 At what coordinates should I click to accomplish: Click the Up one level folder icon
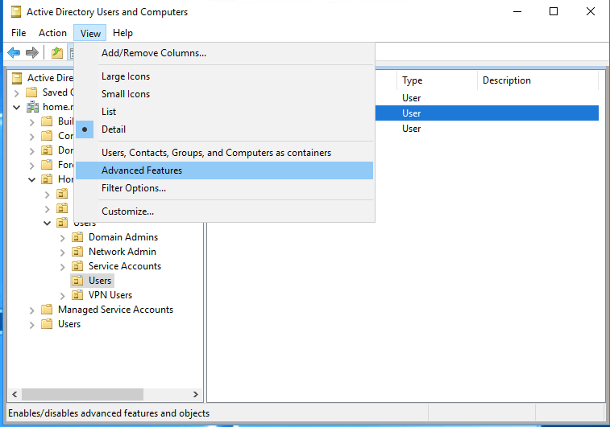point(56,53)
